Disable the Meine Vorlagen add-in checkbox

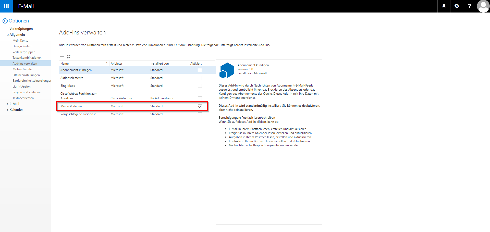pos(200,106)
